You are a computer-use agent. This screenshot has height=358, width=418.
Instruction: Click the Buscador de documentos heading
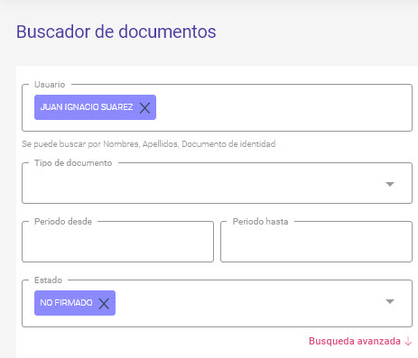pos(116,32)
